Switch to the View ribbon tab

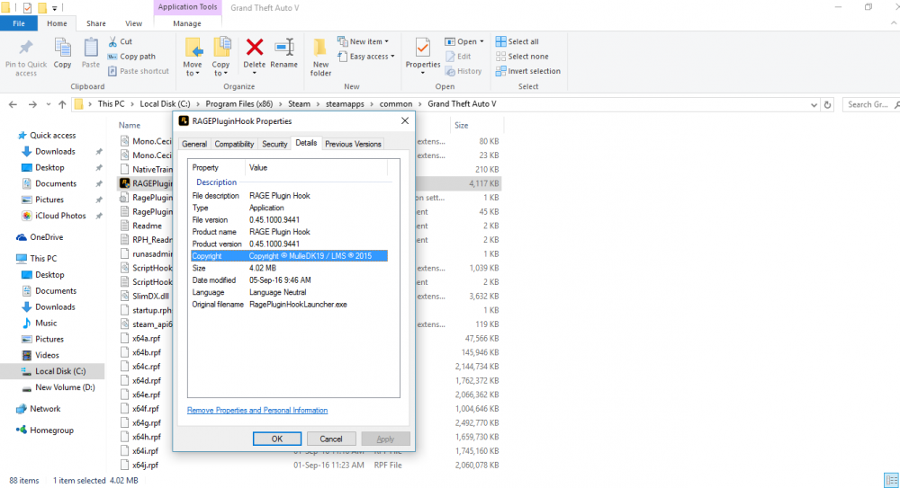[x=134, y=23]
